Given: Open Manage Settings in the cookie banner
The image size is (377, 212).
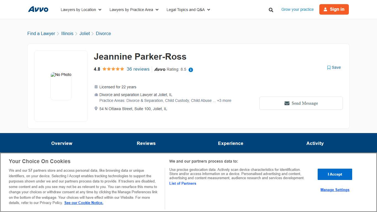Looking at the screenshot, I should pos(335,190).
